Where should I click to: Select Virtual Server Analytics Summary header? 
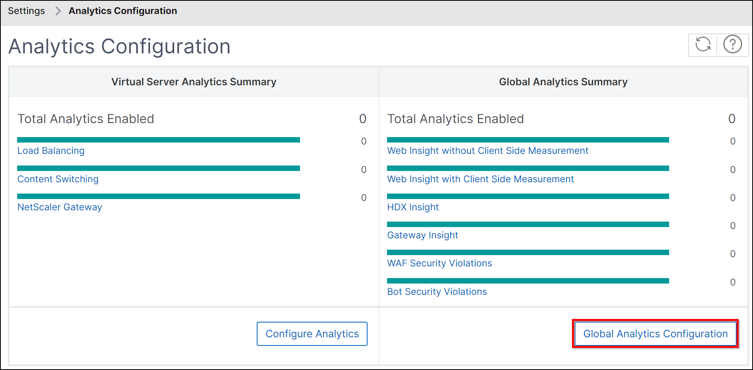coord(194,82)
